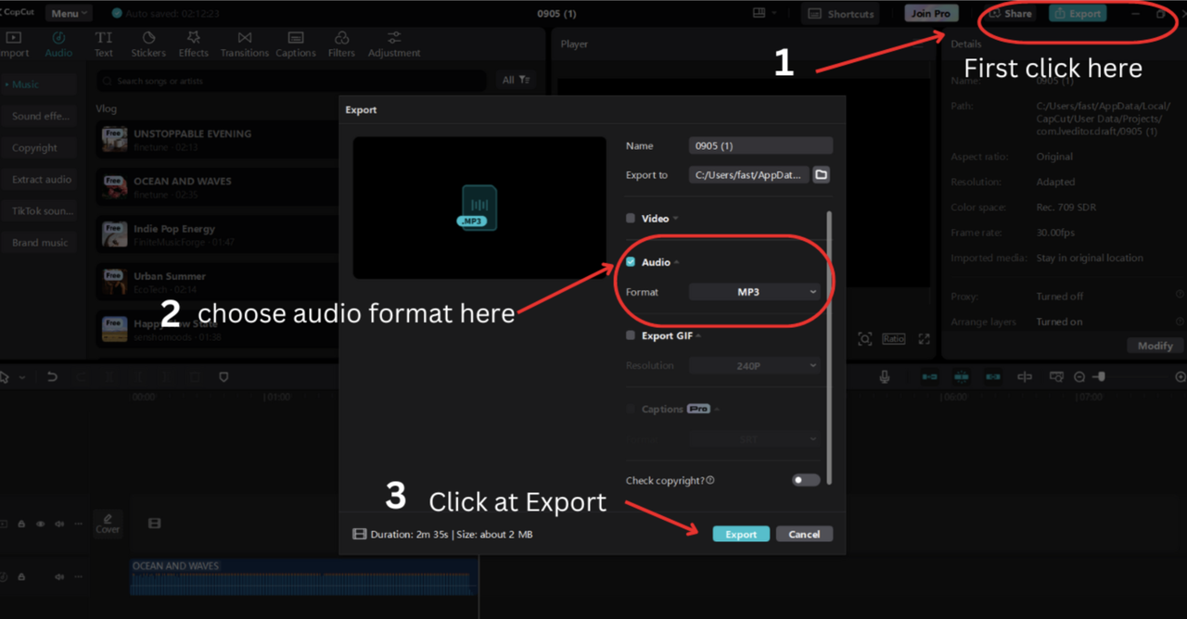
Task: Open the Effects panel icon
Action: pyautogui.click(x=194, y=38)
